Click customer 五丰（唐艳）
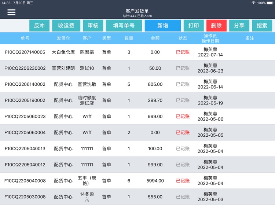The image size is (275, 206). click(x=87, y=181)
